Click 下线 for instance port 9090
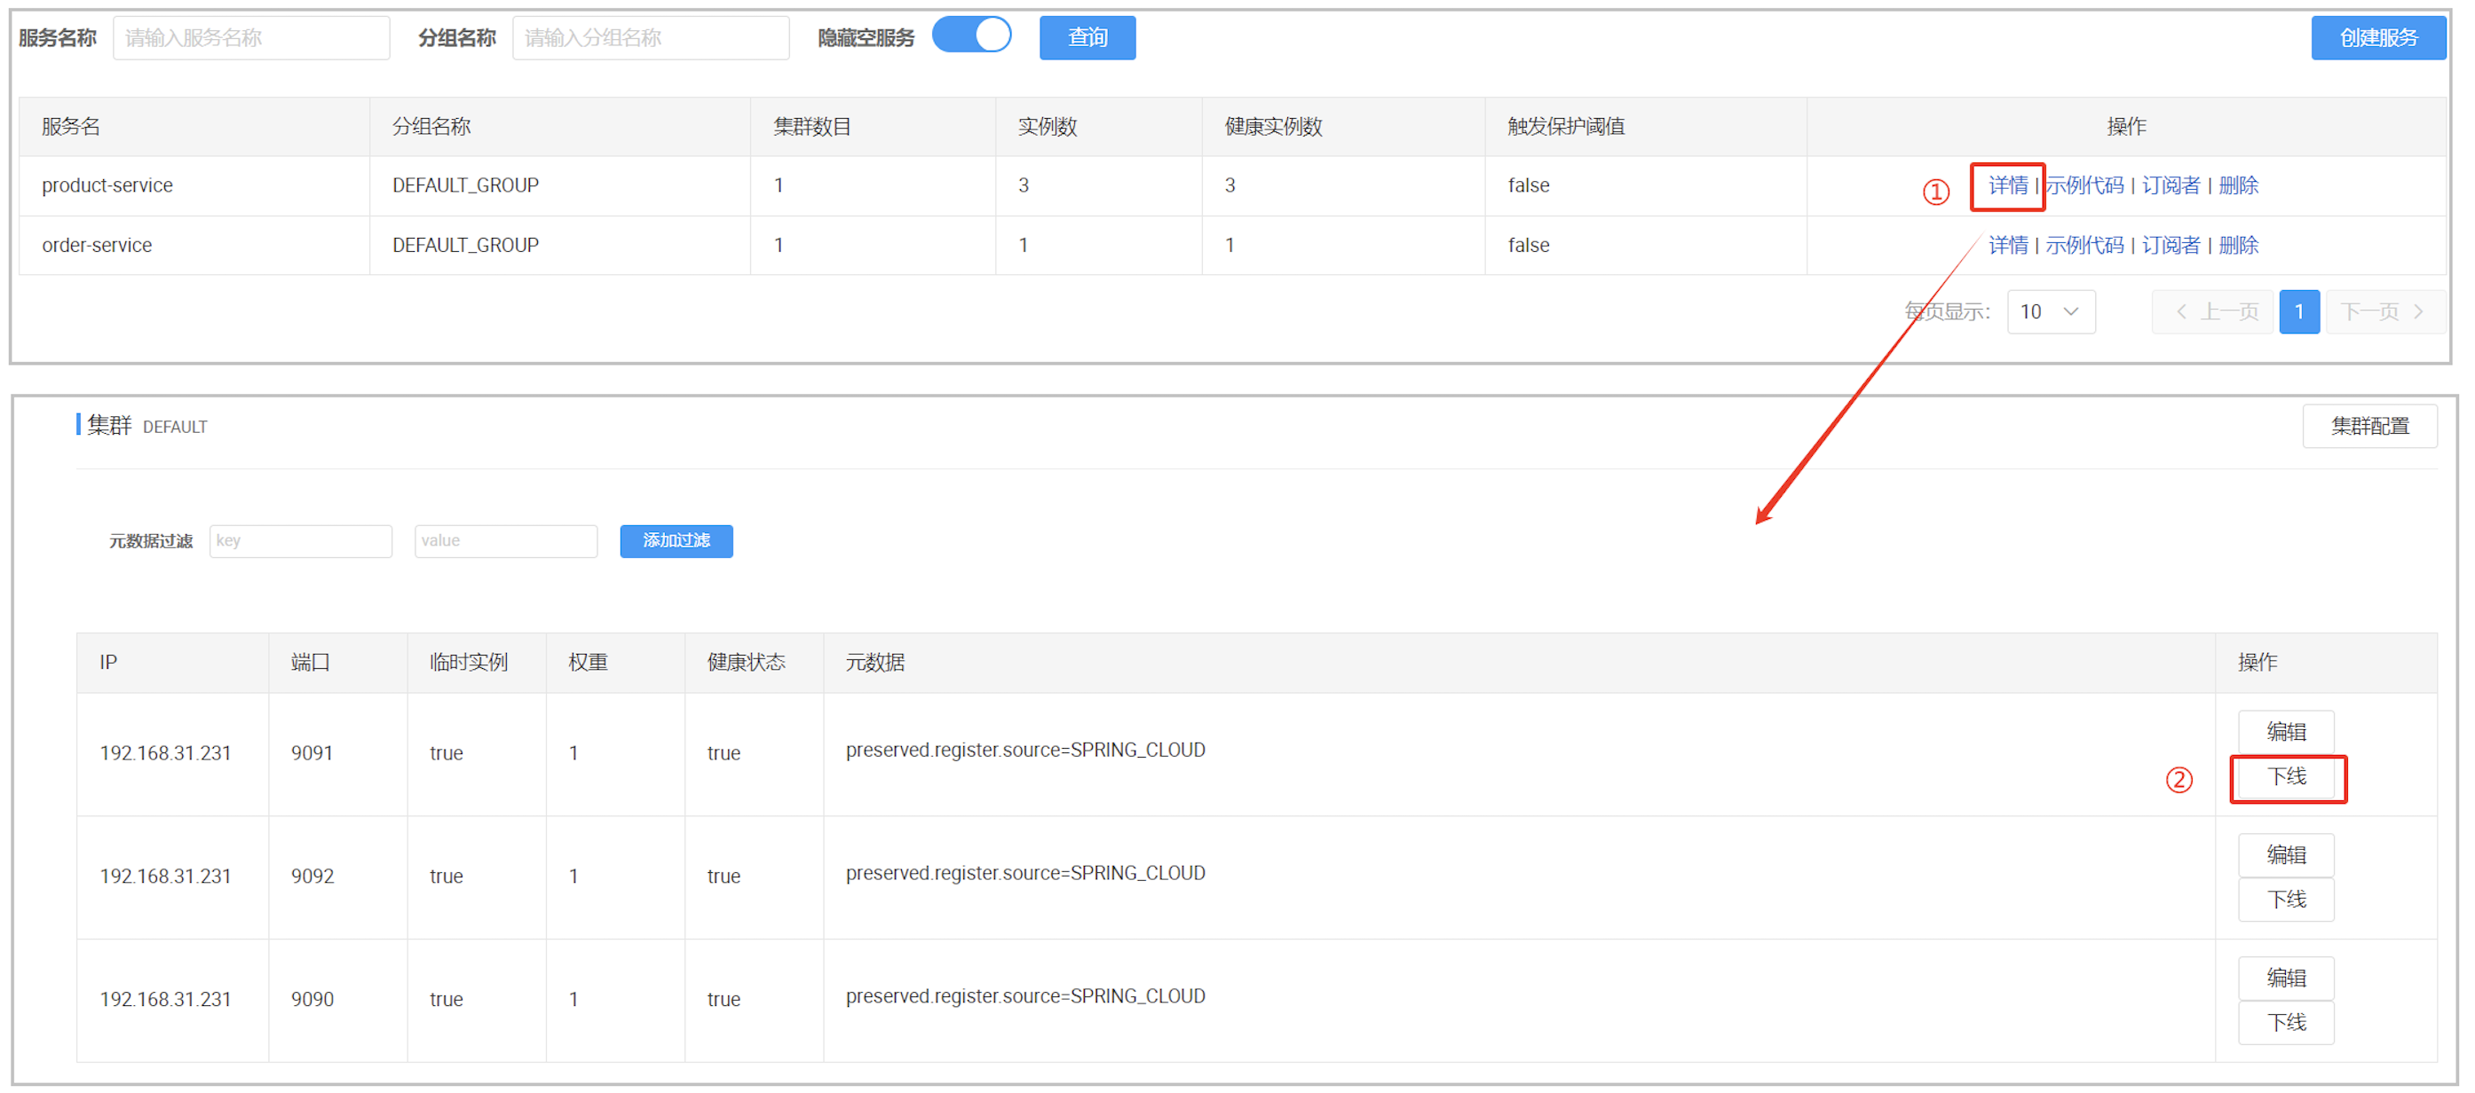 pos(2286,1023)
